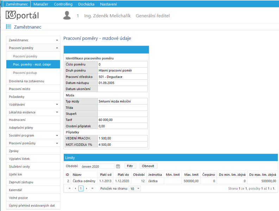Open Ujeté km in sidebar
Image resolution: width=279 pixels, height=211 pixels.
pyautogui.click(x=33, y=174)
